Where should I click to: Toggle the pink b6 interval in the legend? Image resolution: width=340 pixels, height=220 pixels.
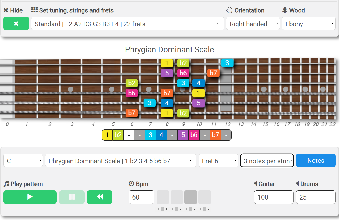click(x=194, y=135)
